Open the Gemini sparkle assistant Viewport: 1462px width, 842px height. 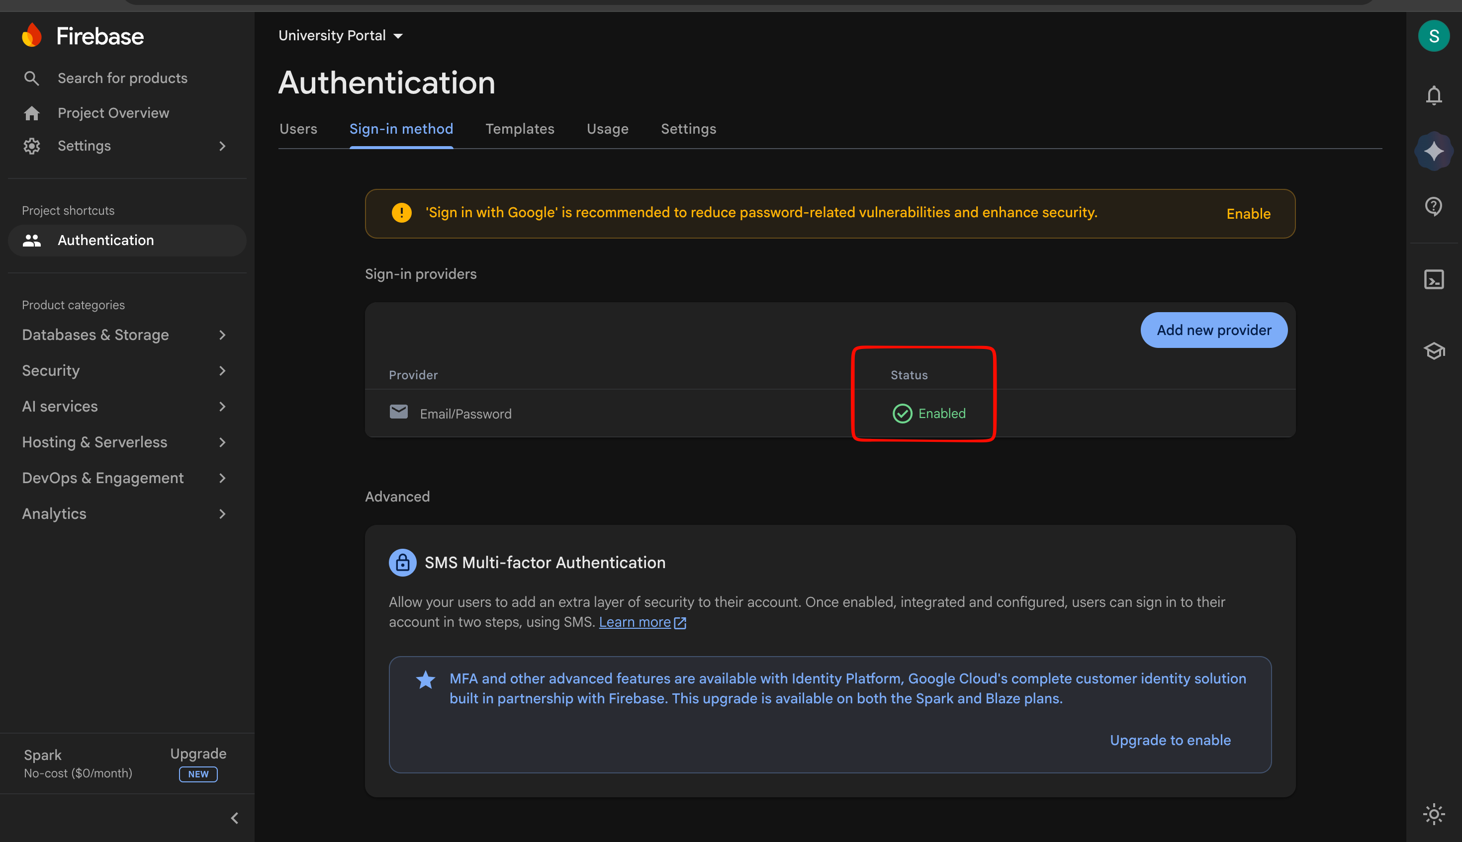[x=1434, y=151]
